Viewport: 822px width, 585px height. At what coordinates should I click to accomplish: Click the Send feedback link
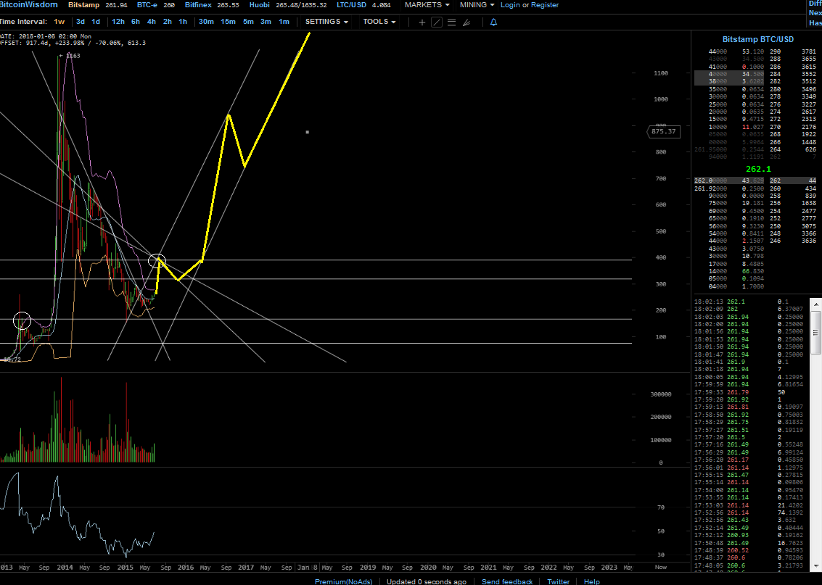pyautogui.click(x=507, y=581)
